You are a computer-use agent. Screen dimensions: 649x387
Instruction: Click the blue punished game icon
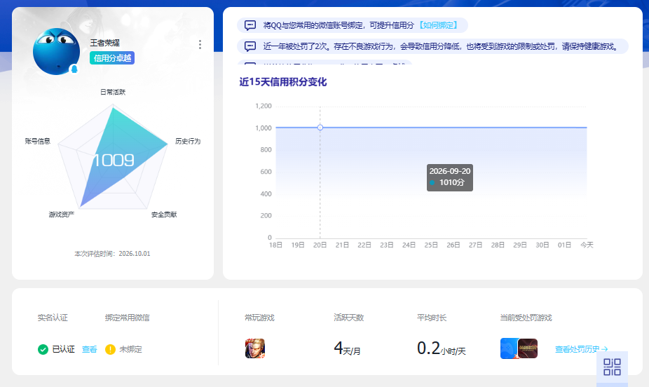pos(509,348)
